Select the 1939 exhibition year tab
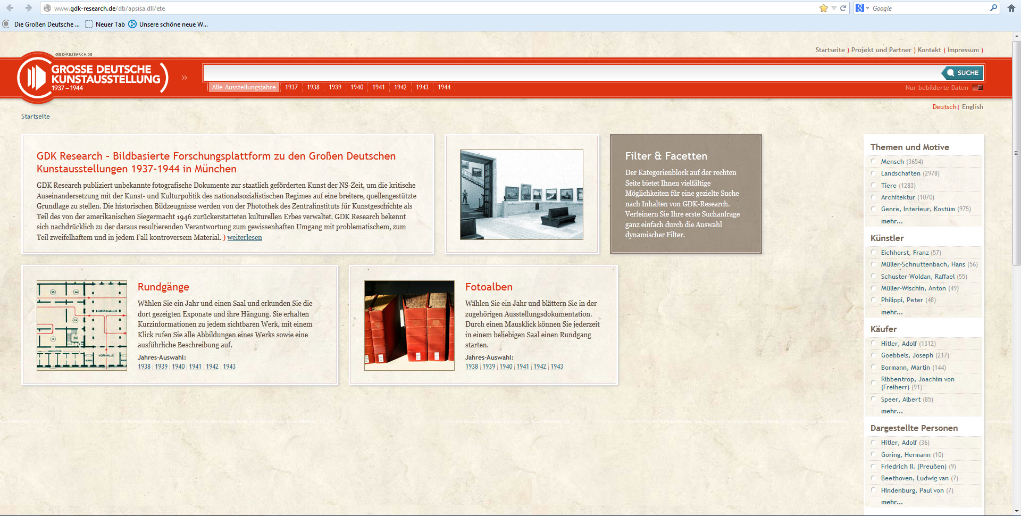Screen dimensions: 1021x516 pyautogui.click(x=334, y=87)
